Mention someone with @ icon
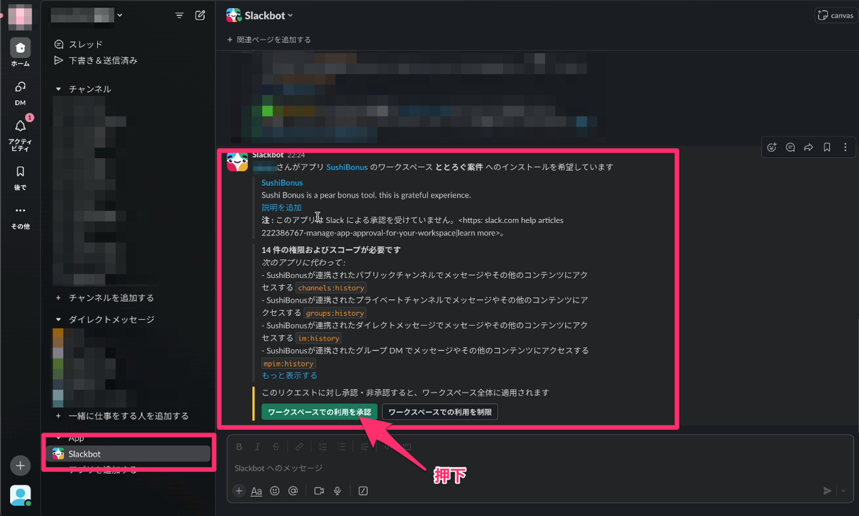Screen dimensions: 859x516 293,491
